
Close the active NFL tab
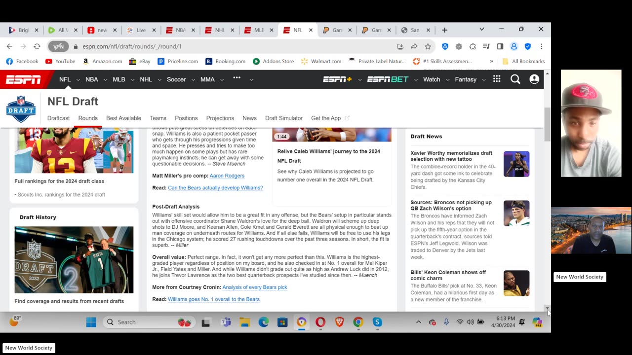pos(311,30)
